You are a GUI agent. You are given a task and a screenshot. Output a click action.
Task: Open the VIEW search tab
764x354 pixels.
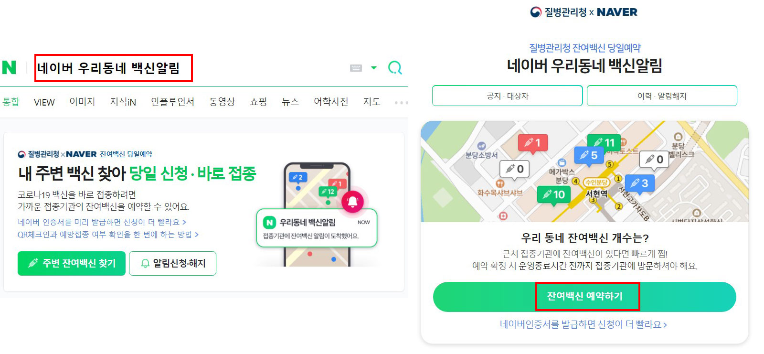(44, 102)
